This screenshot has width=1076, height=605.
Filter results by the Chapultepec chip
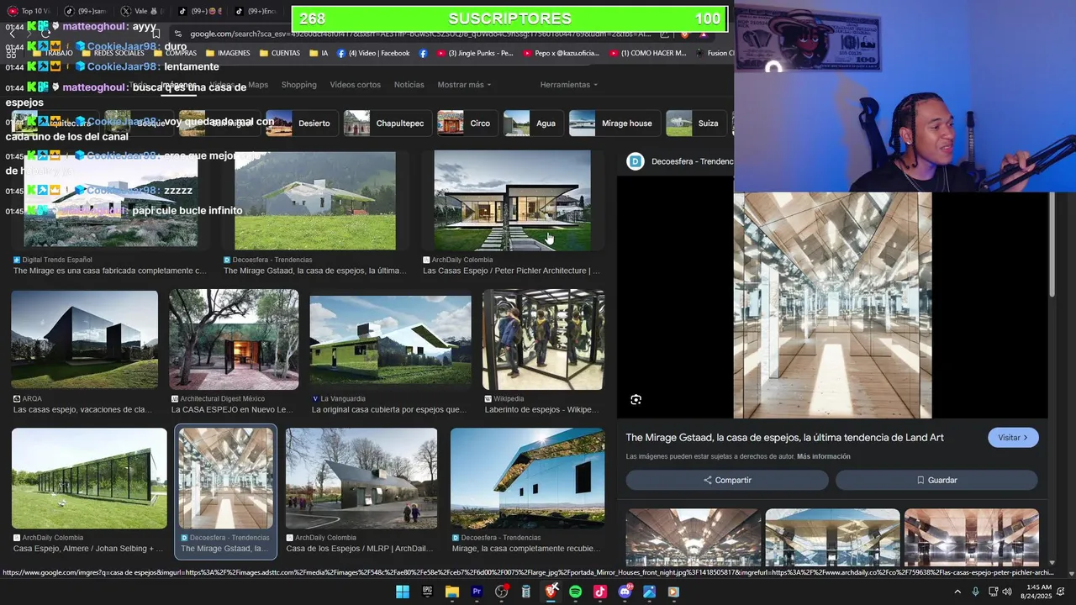(387, 124)
